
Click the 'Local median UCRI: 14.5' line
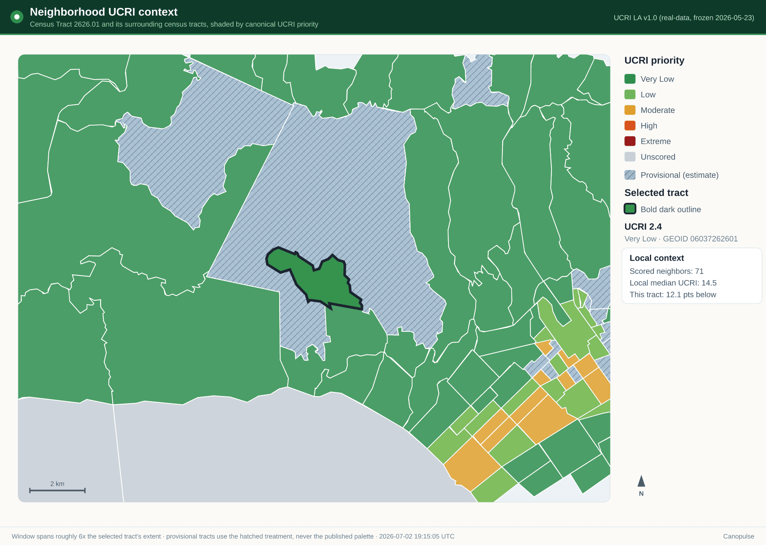(x=673, y=283)
